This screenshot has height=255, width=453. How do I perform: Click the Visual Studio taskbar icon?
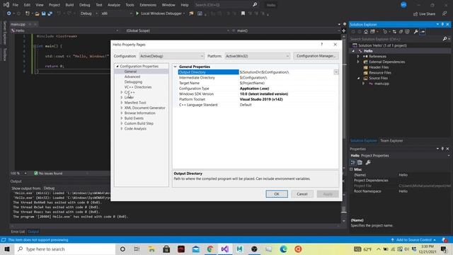(x=225, y=249)
